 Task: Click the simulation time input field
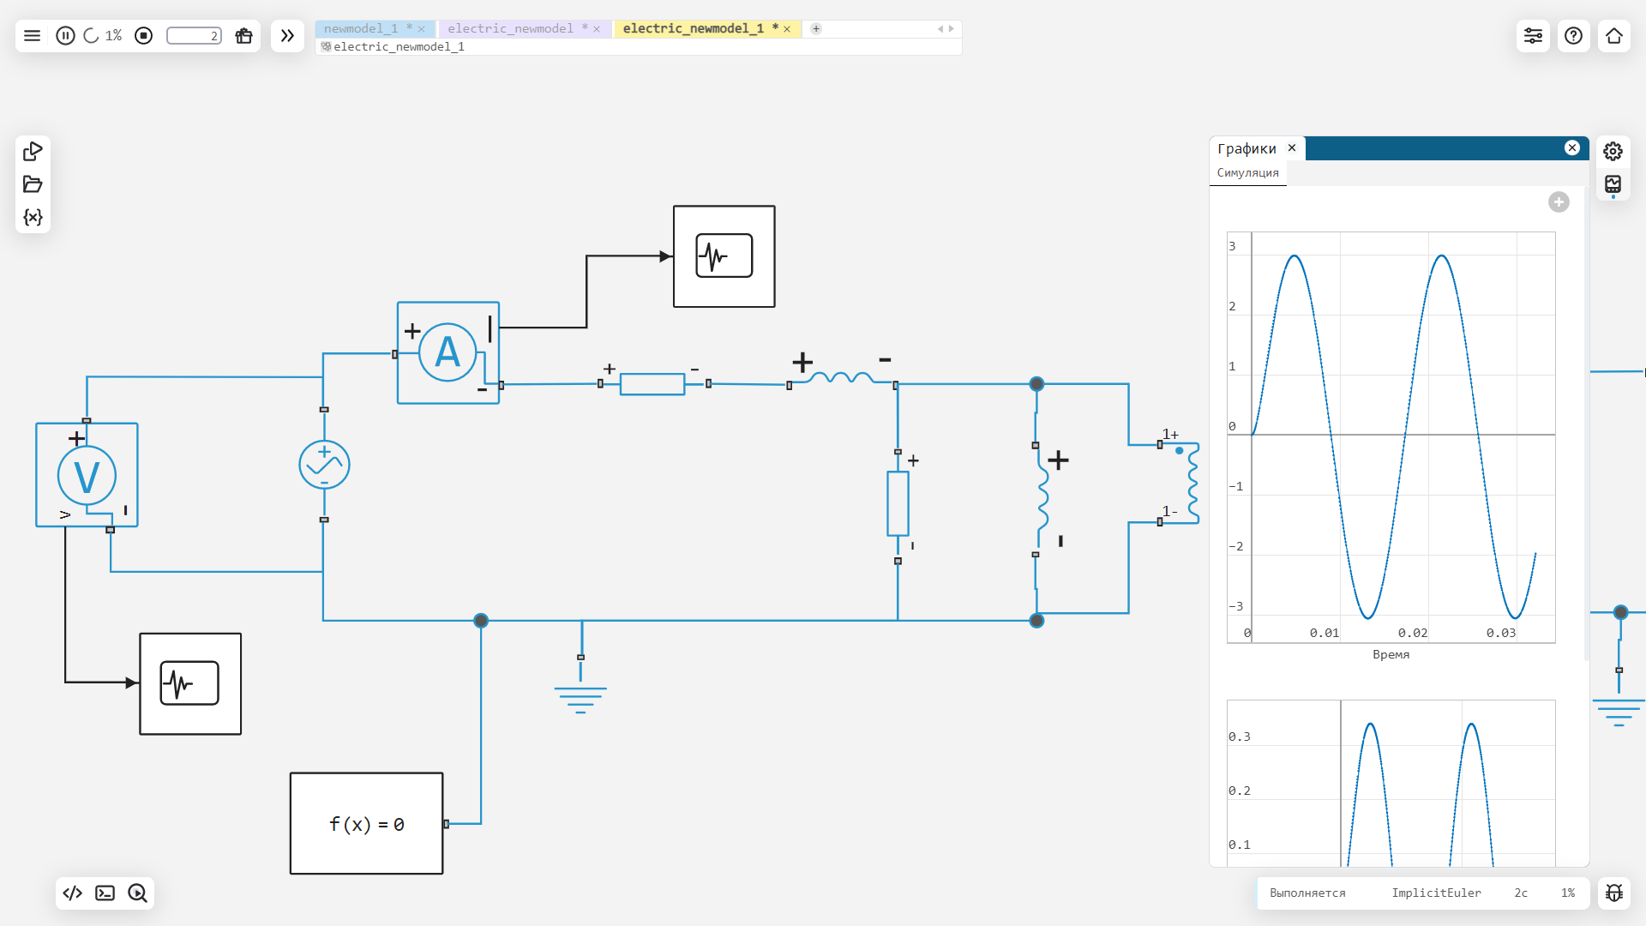[x=194, y=35]
